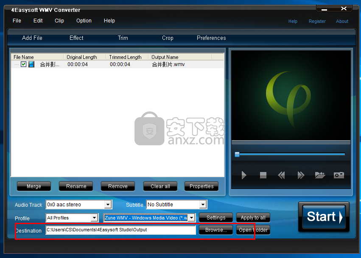Uncheck the 合并影 file checkbox

(23, 64)
